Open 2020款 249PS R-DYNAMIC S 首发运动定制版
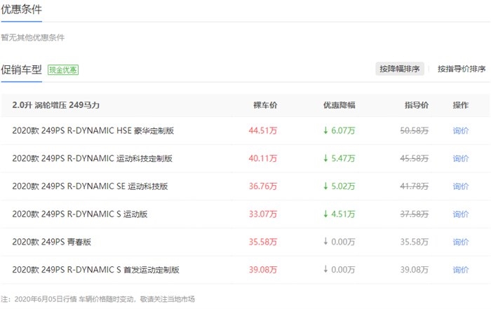This screenshot has width=491, height=309. pos(96,270)
